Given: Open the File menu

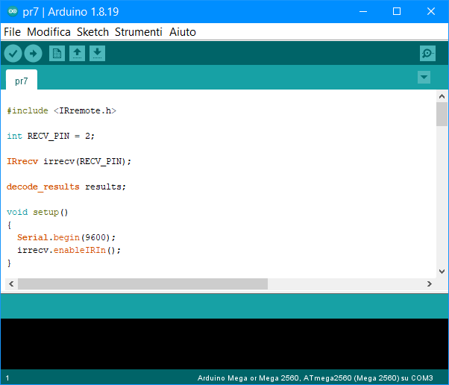Looking at the screenshot, I should (12, 32).
